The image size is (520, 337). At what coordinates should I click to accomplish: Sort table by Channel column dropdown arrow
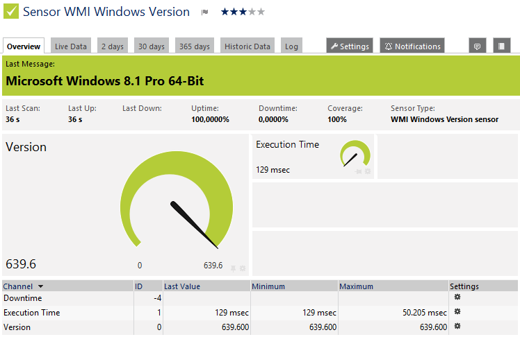[x=40, y=286]
